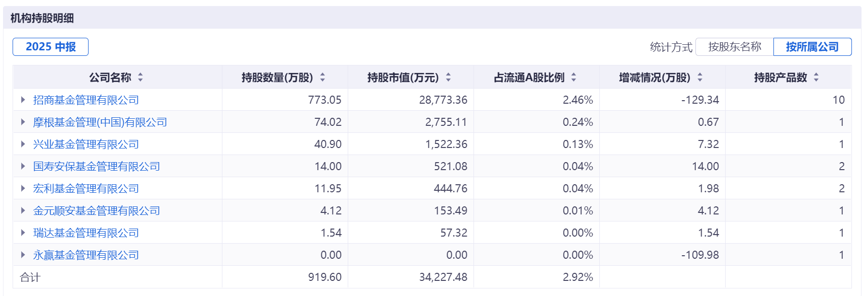Expand the 金元顺安基金管理有限公司 row

pos(23,211)
